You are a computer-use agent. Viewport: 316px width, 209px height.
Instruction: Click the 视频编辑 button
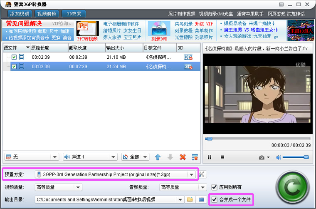[x=47, y=14]
